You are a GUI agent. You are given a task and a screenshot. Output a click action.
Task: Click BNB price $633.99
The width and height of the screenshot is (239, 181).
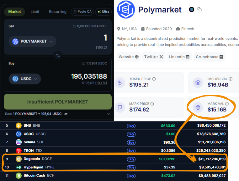(168, 126)
